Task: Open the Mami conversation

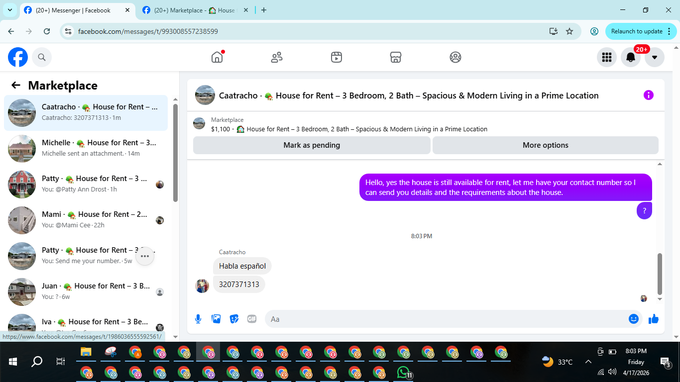Action: coord(86,220)
